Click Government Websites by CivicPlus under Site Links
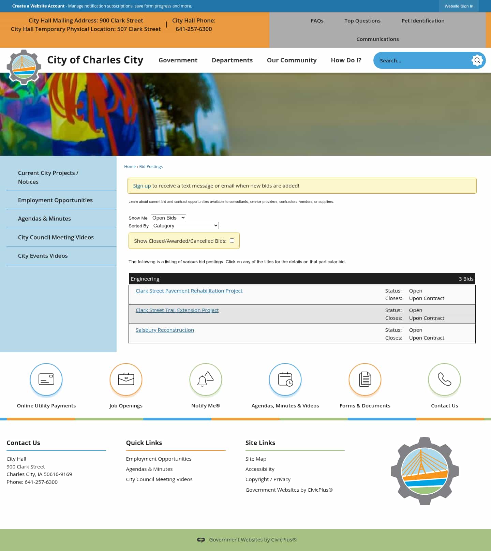Image resolution: width=491 pixels, height=551 pixels. click(x=289, y=490)
